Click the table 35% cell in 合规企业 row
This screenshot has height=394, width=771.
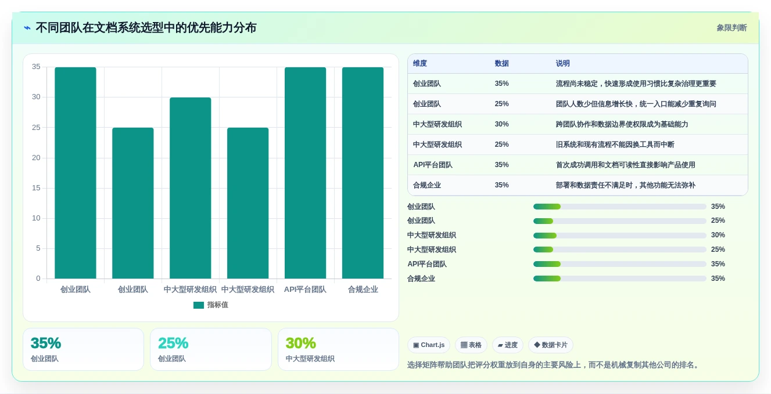502,185
